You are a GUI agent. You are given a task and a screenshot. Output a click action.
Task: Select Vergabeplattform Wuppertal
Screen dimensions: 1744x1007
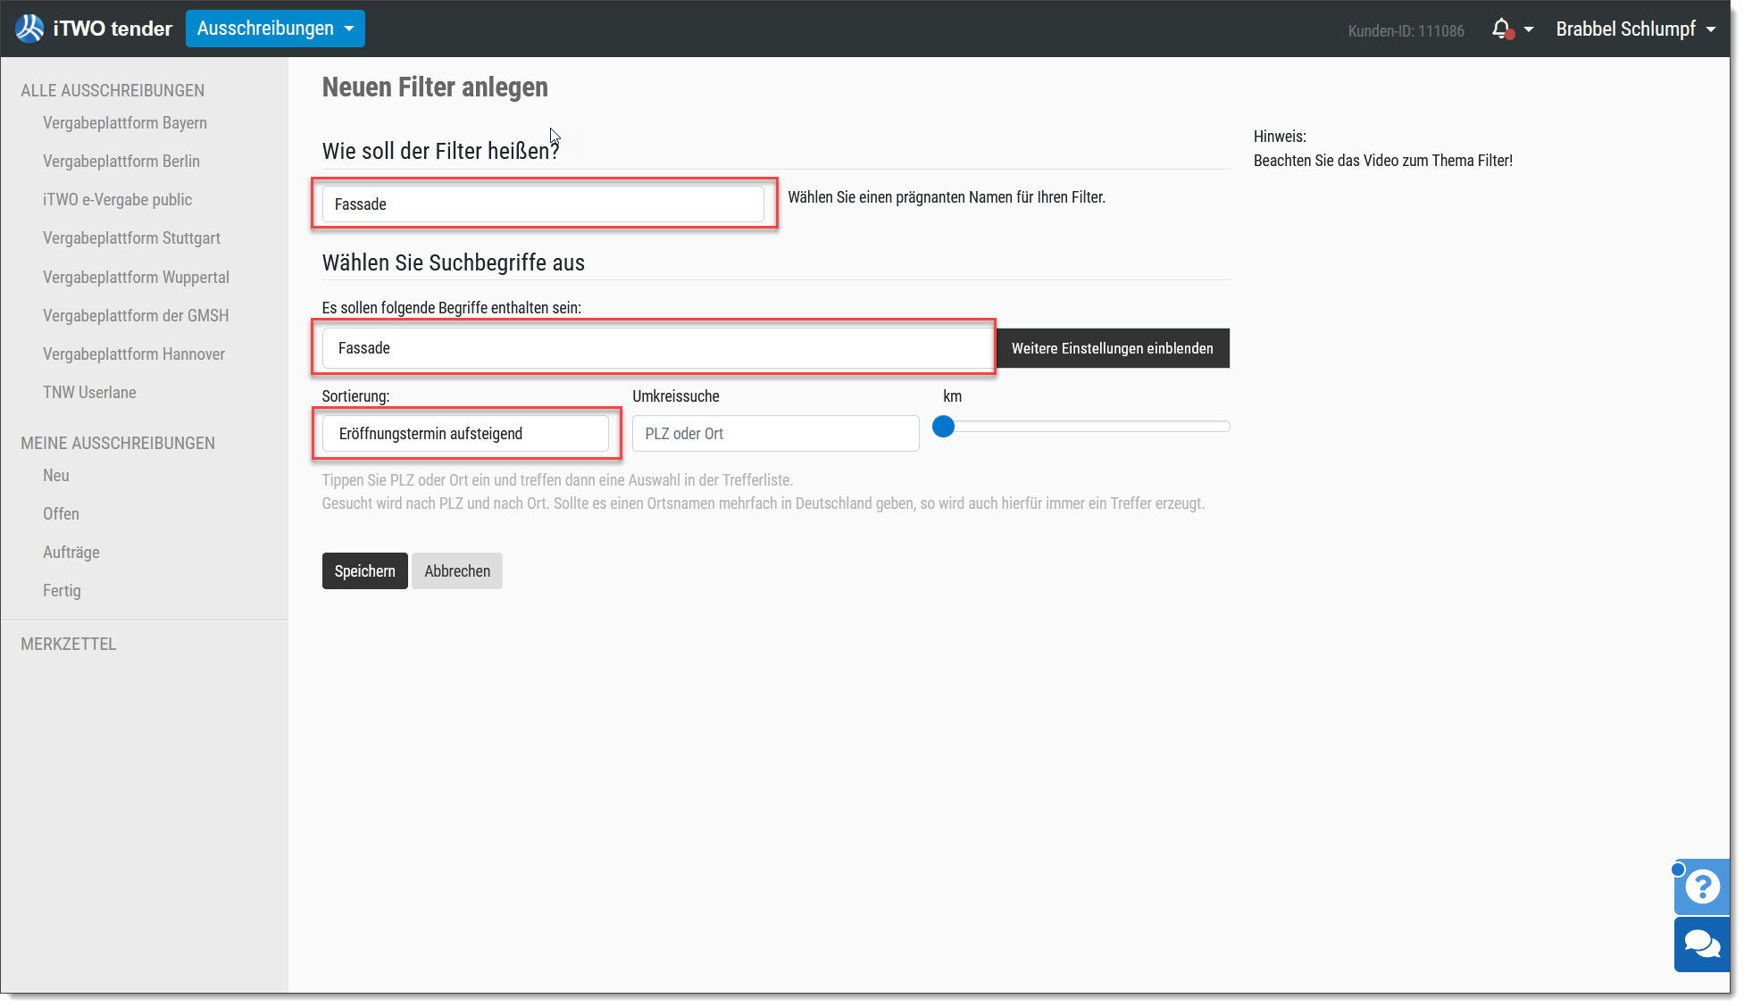[x=136, y=278]
